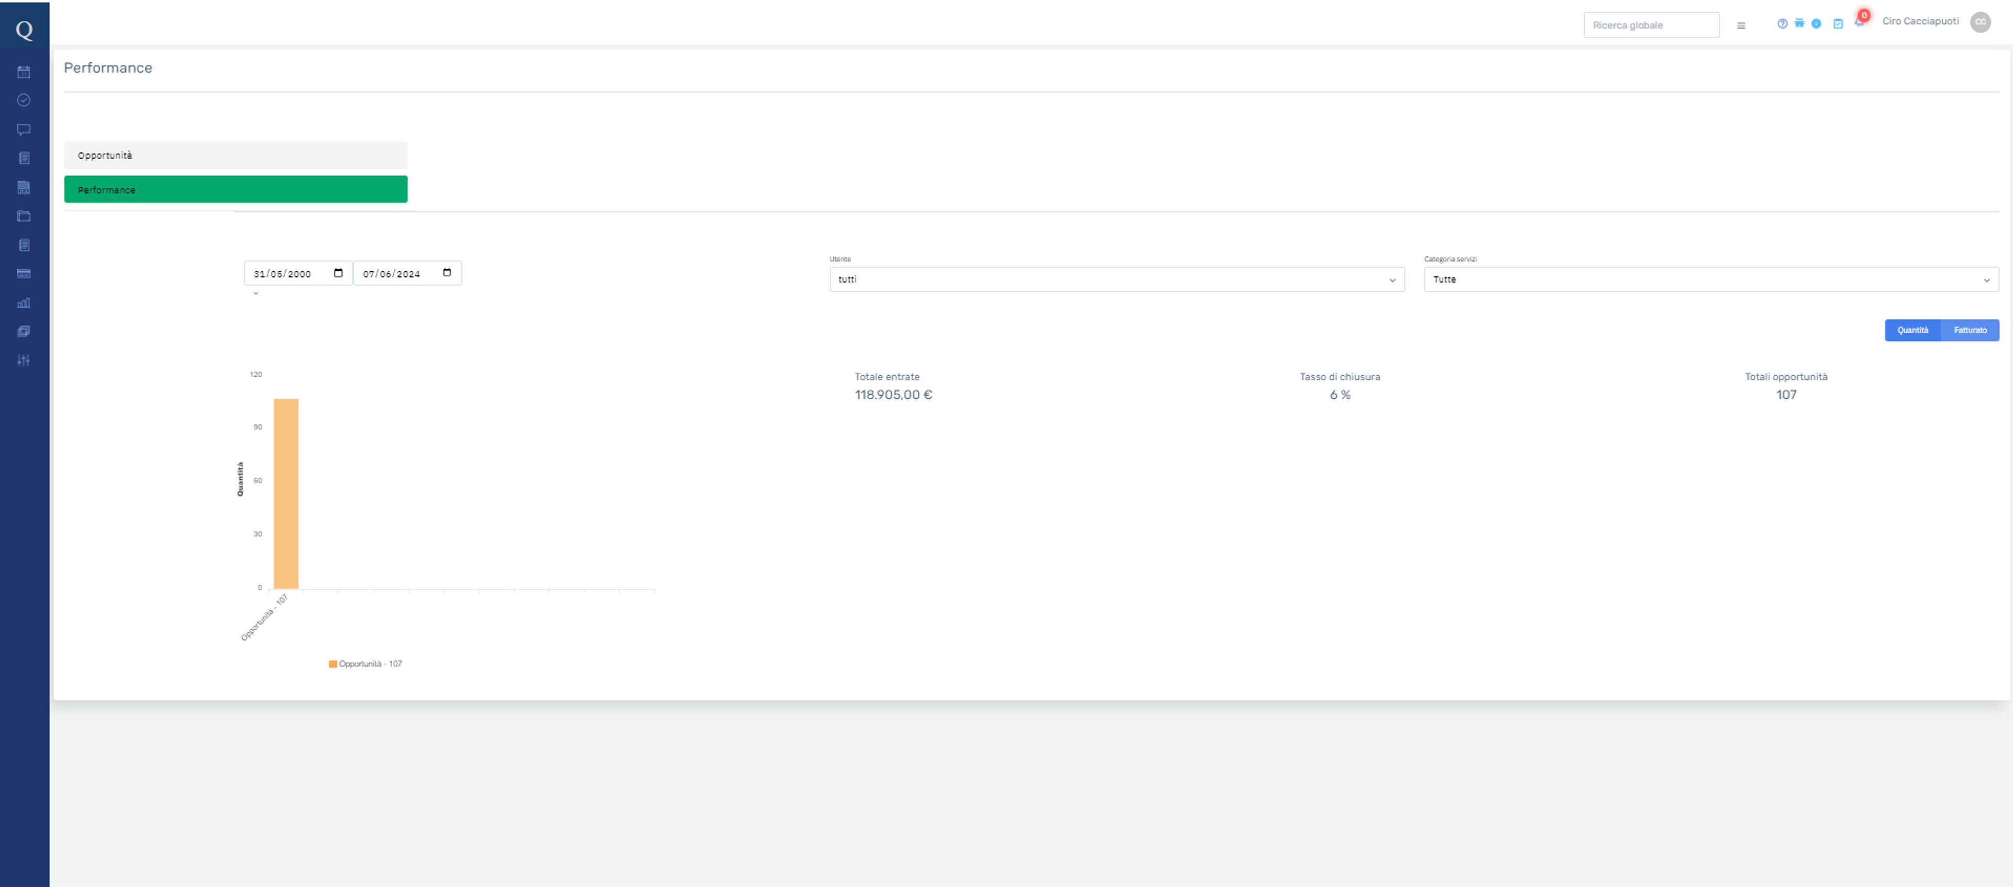Open the building companies icon in sidebar
The height and width of the screenshot is (887, 2013).
click(x=24, y=188)
